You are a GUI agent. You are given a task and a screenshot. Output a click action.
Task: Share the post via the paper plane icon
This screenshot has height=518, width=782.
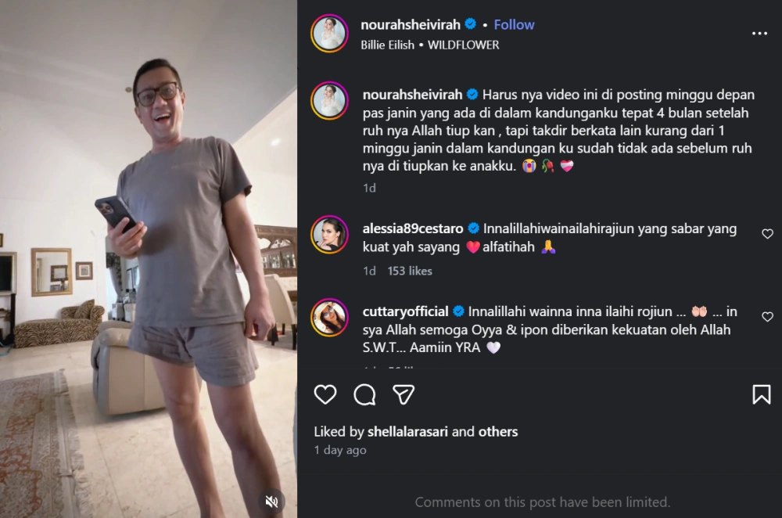(403, 395)
